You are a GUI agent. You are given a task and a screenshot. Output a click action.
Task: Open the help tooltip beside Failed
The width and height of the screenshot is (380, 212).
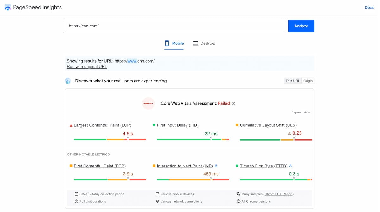233,103
